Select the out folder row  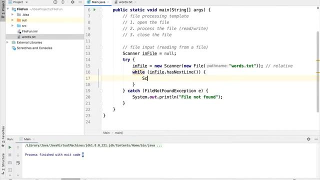45,20
